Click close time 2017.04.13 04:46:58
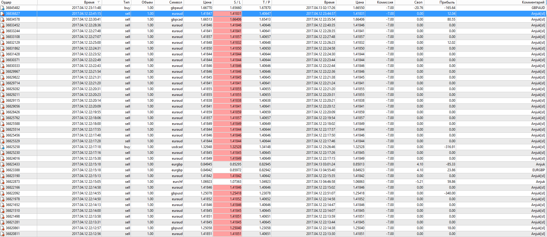The width and height of the screenshot is (547, 237). coord(321,182)
